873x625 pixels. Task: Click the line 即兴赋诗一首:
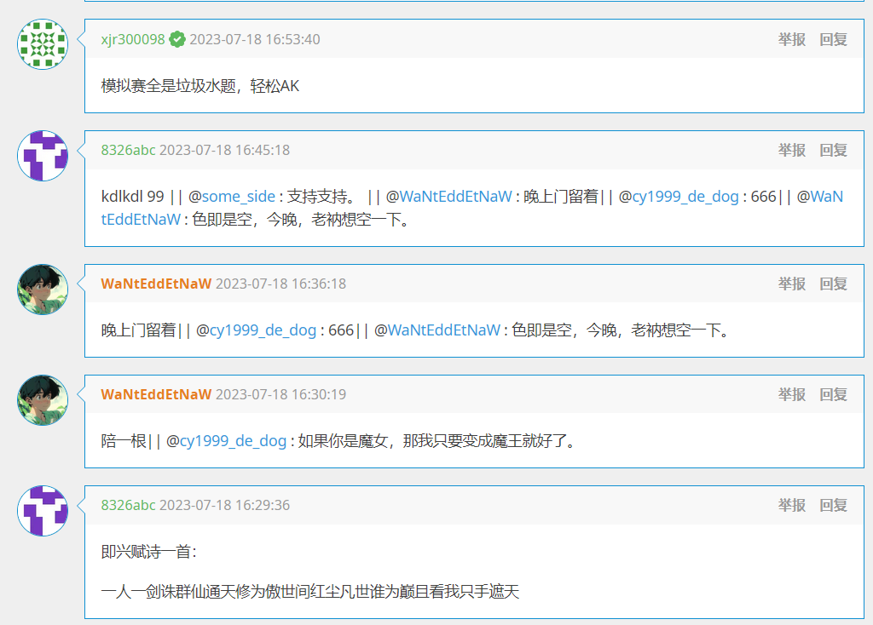coord(148,552)
